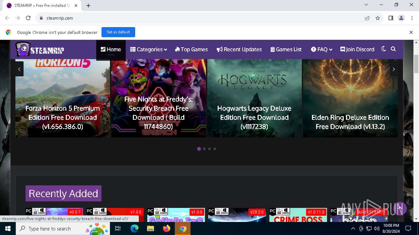Expand the FAQ dropdown menu
419x235 pixels.
[x=321, y=49]
